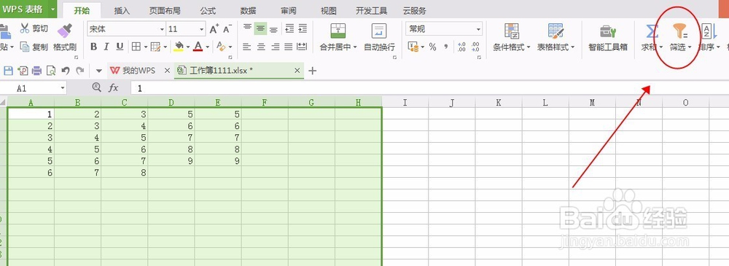This screenshot has height=266, width=729.
Task: Click currency format coins icon
Action: (413, 47)
